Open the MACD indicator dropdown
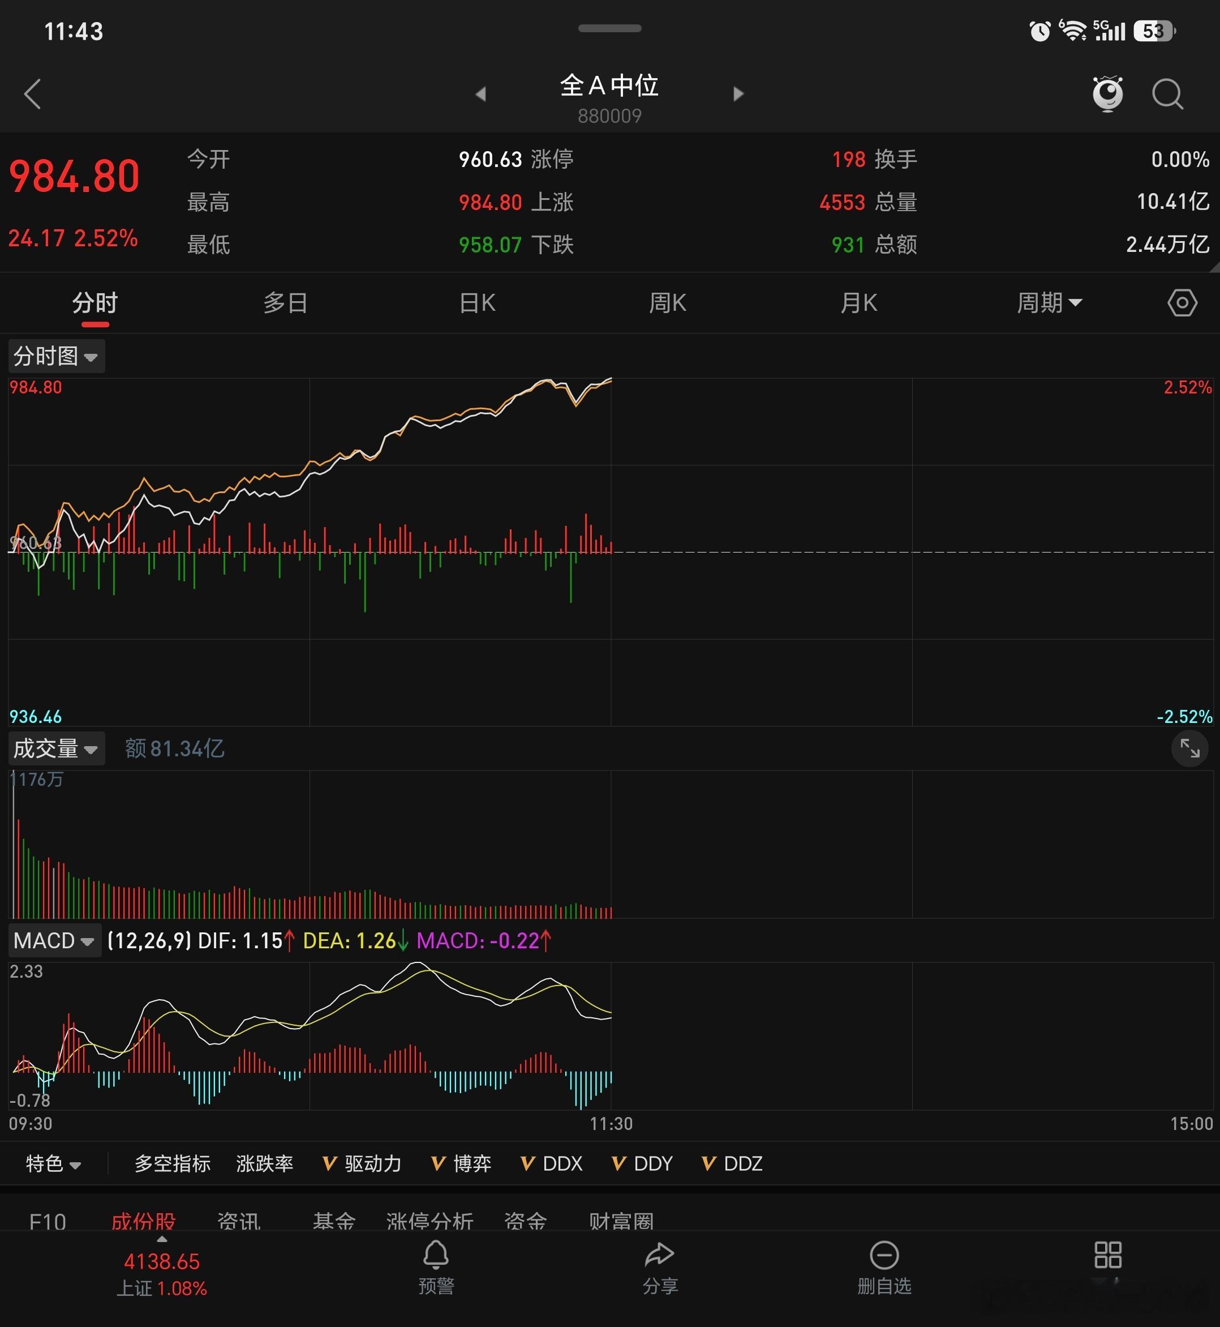 [x=54, y=940]
